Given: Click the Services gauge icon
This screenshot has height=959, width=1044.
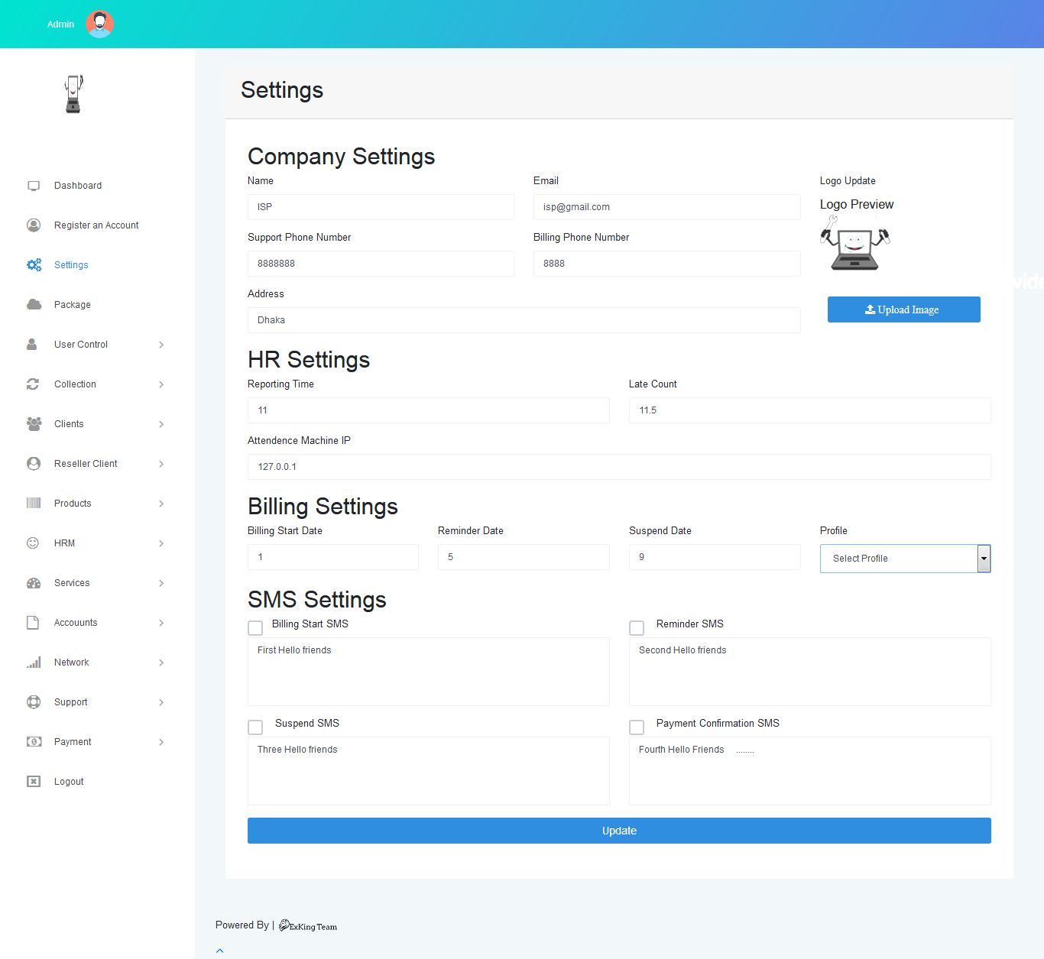Looking at the screenshot, I should (x=34, y=583).
